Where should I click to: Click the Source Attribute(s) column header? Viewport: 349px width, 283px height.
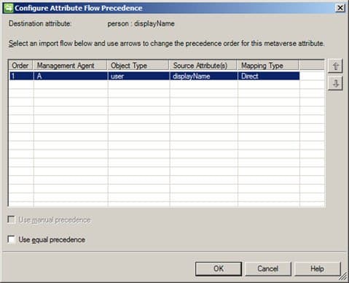[203, 66]
